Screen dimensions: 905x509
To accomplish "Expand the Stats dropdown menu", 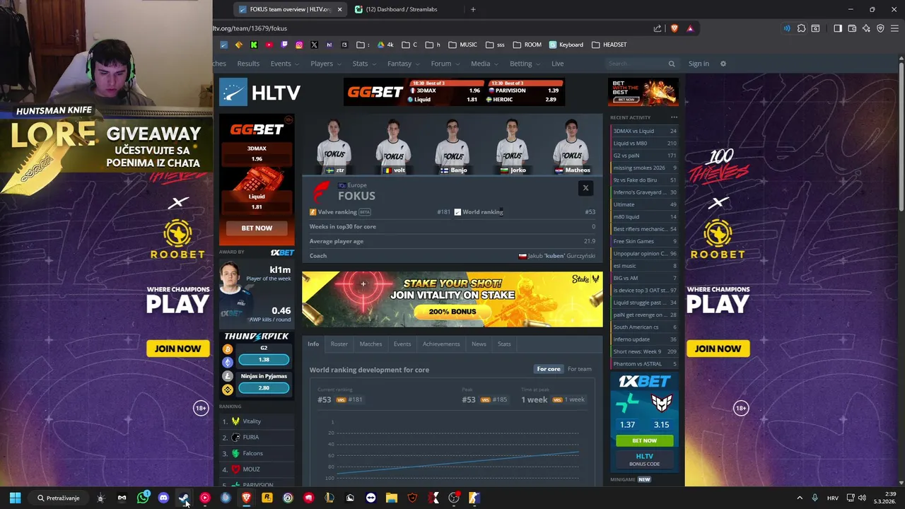I will pos(363,64).
